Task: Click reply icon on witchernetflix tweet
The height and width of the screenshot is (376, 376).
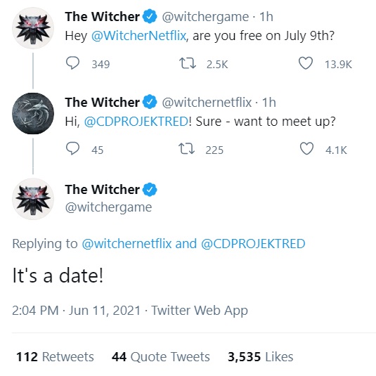Action: pyautogui.click(x=72, y=149)
